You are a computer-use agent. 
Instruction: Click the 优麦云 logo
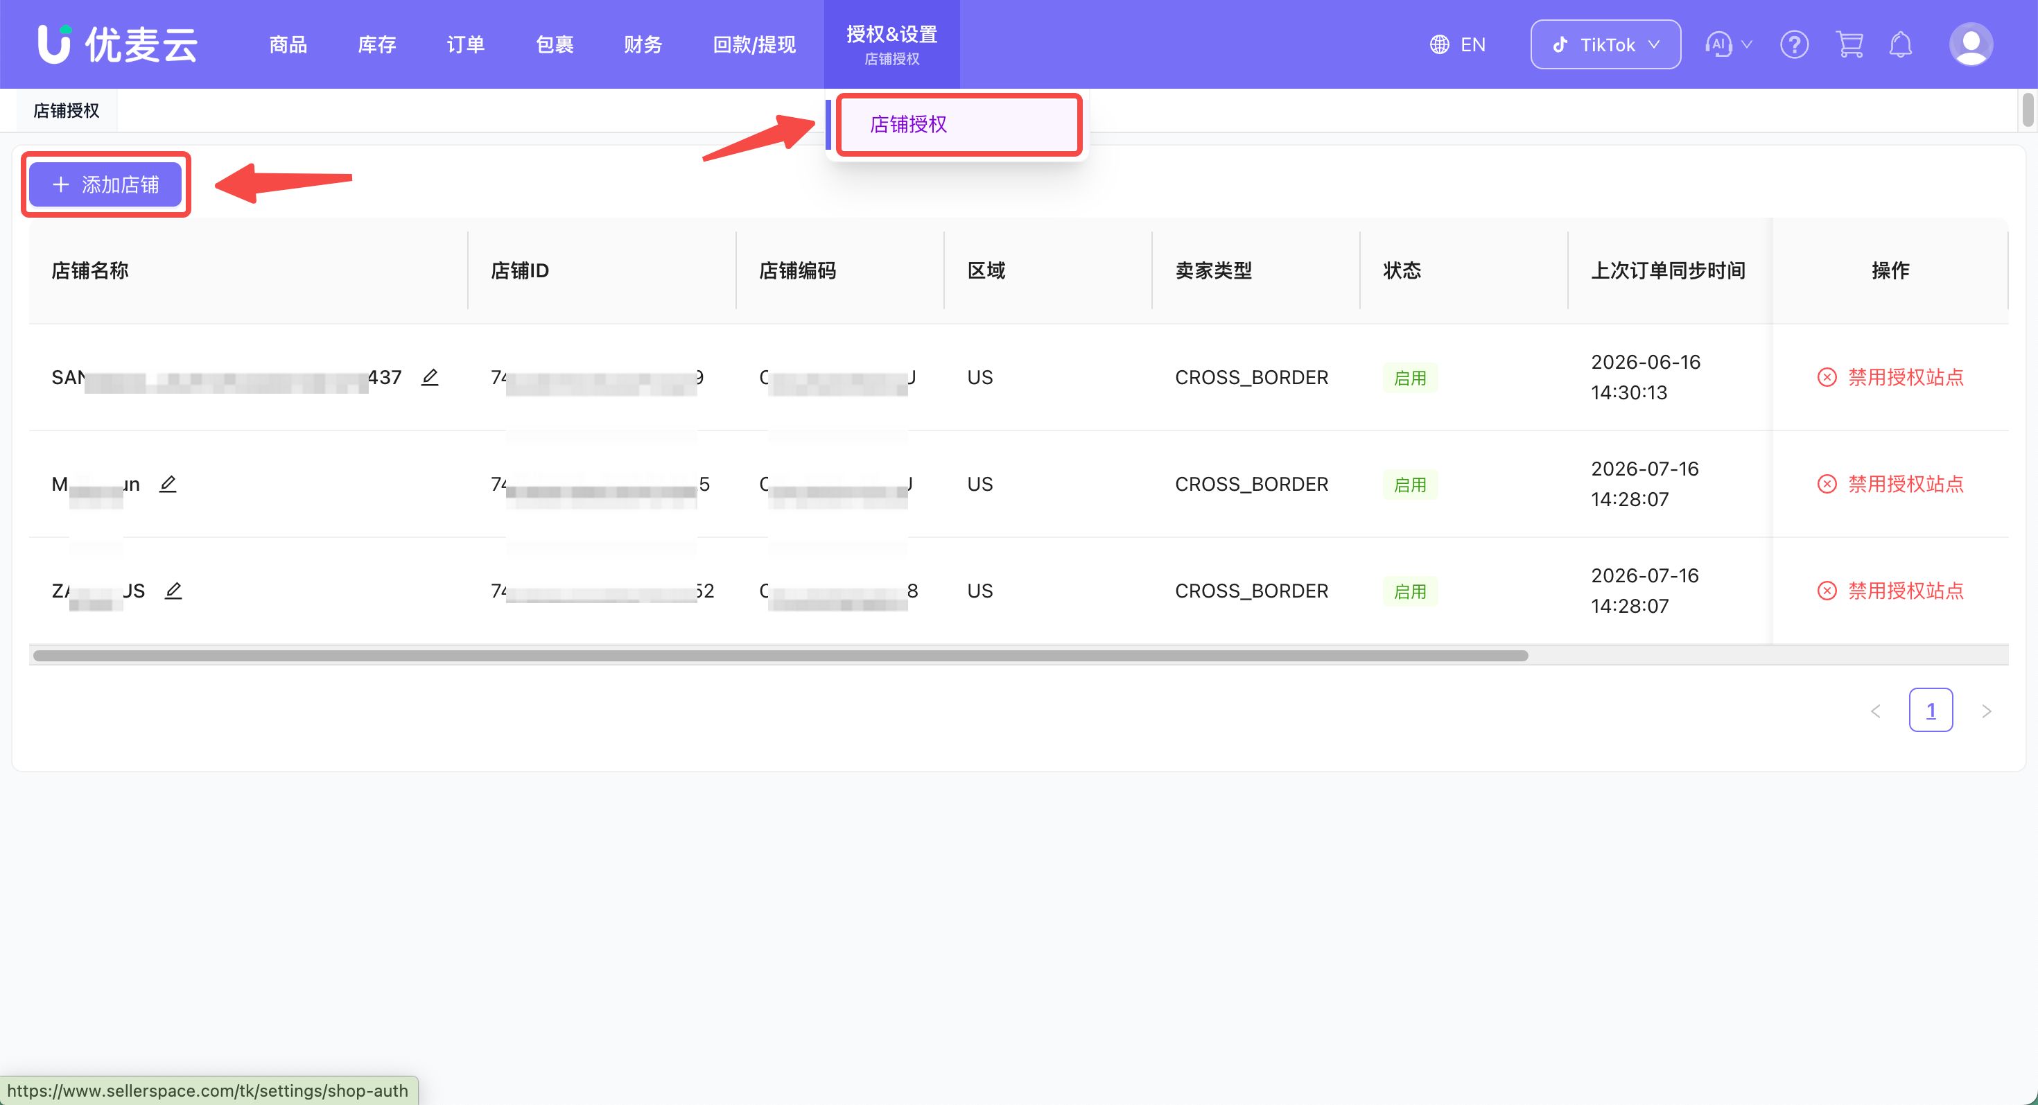(119, 44)
